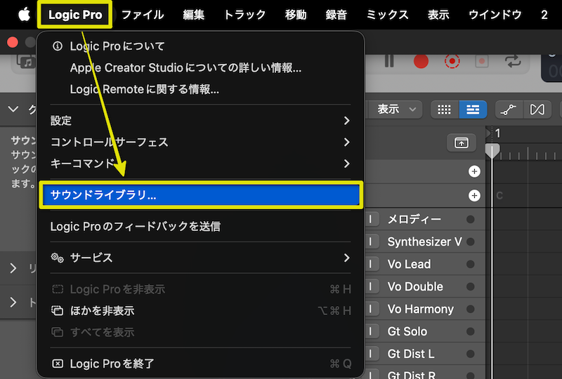Click bar 1 in the ruler
This screenshot has width=562, height=379.
pyautogui.click(x=498, y=133)
